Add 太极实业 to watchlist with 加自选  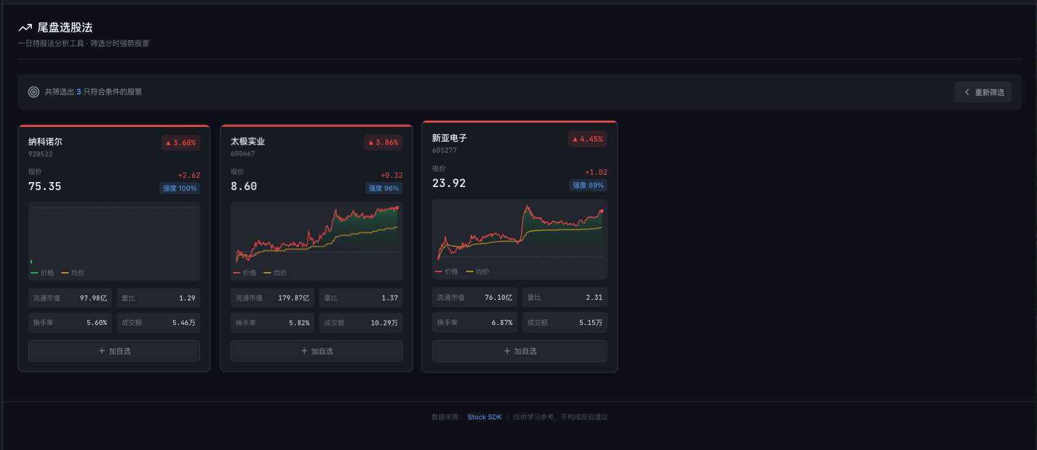coord(317,351)
